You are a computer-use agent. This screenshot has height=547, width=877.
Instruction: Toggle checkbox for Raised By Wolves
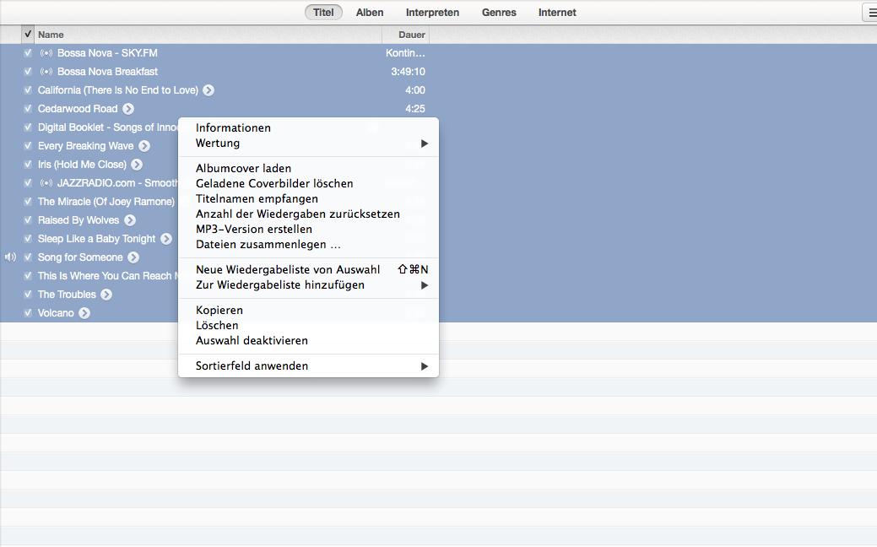[x=27, y=220]
